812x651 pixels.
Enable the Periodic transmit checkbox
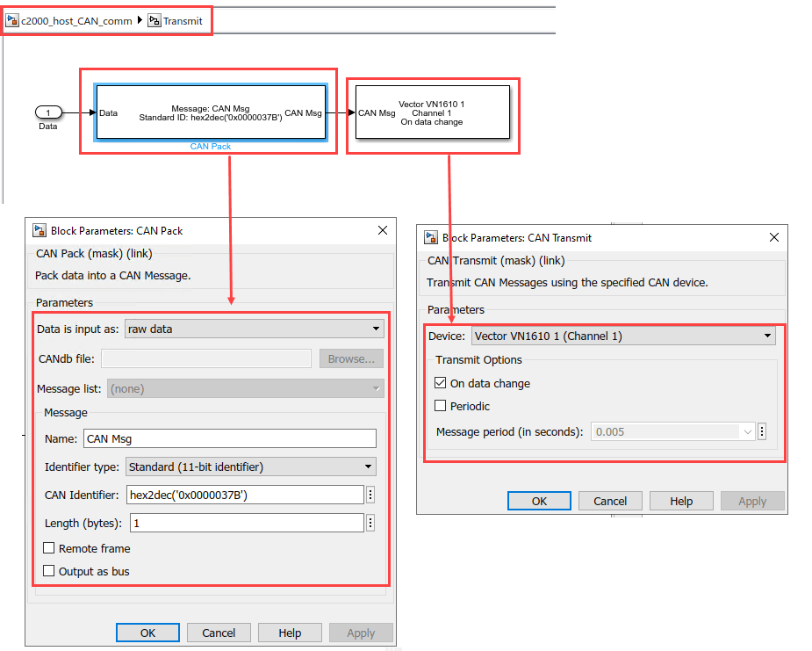point(441,406)
